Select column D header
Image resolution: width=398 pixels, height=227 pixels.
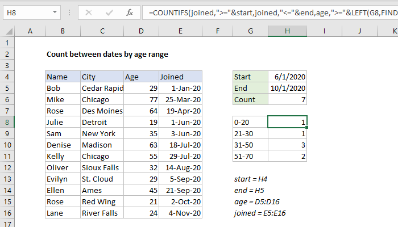[x=140, y=31]
